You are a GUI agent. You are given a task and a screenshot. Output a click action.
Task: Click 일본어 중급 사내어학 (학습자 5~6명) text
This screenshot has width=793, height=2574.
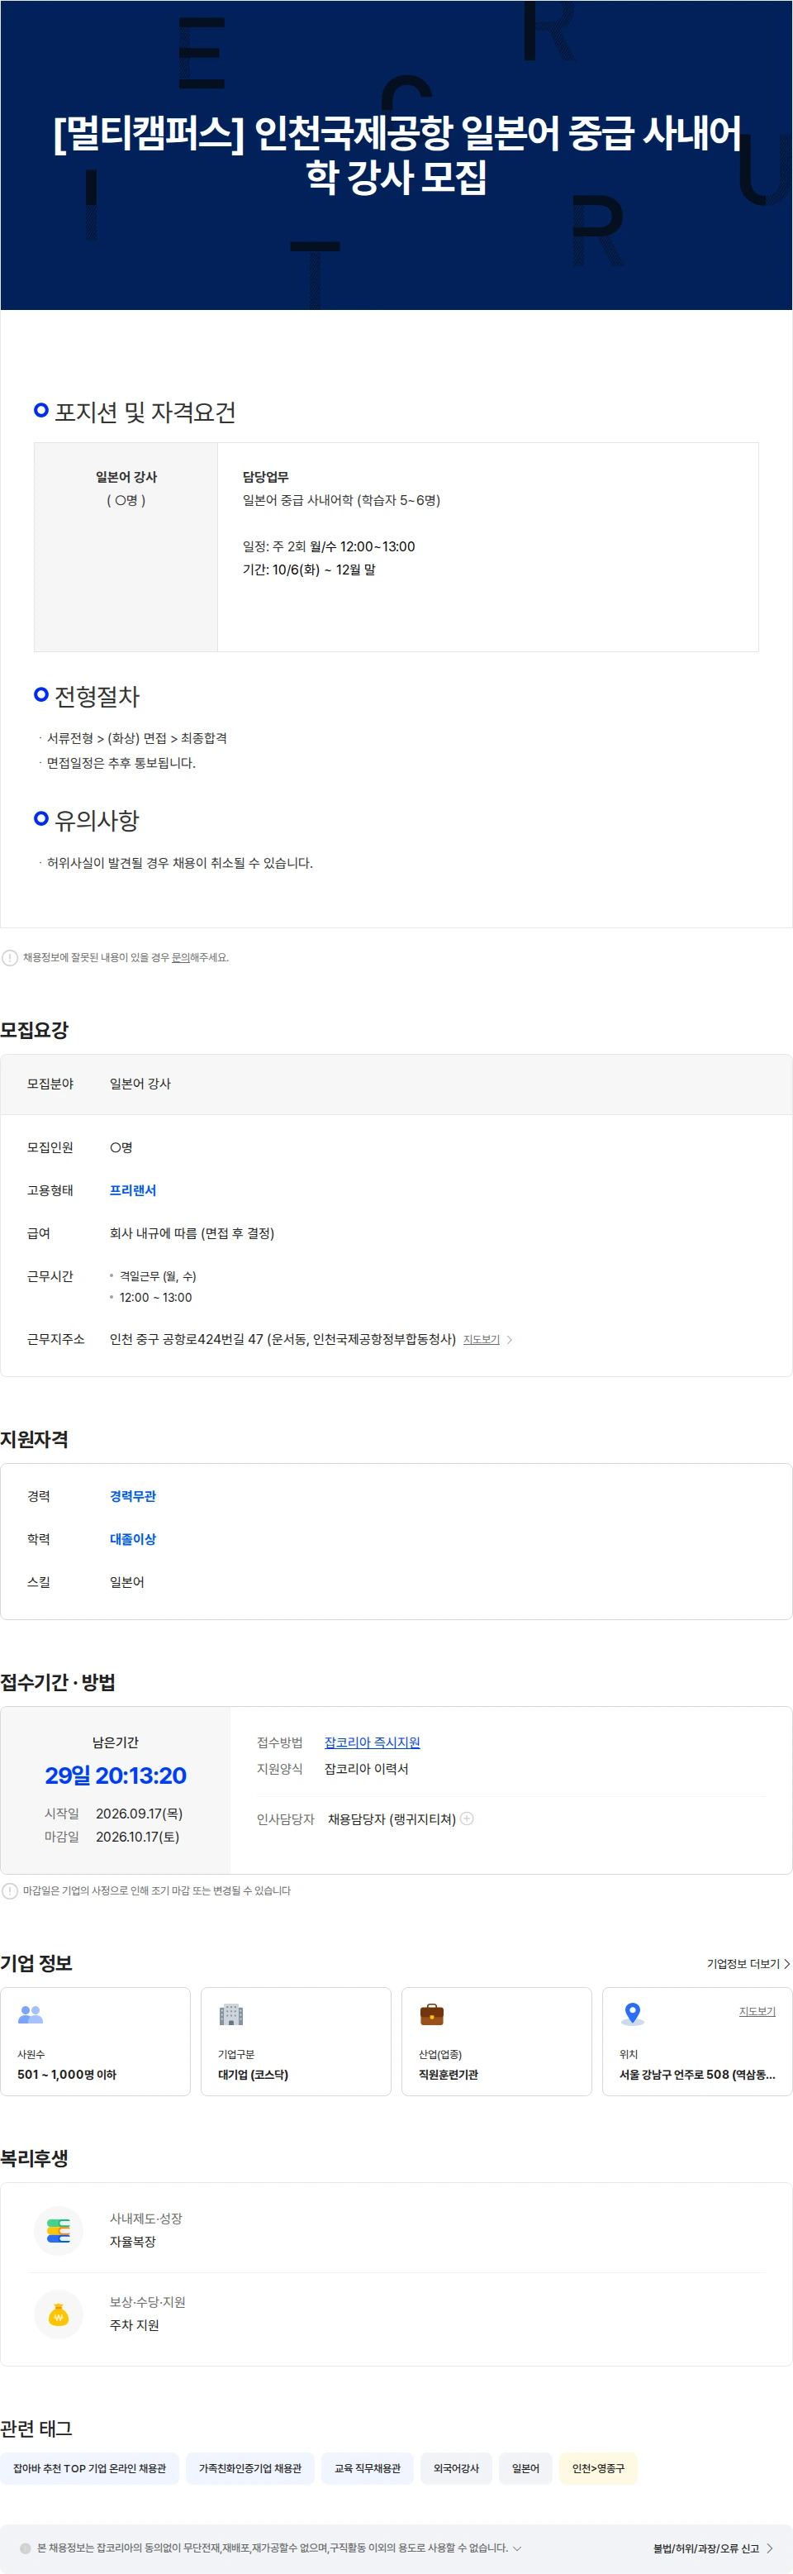pos(342,499)
